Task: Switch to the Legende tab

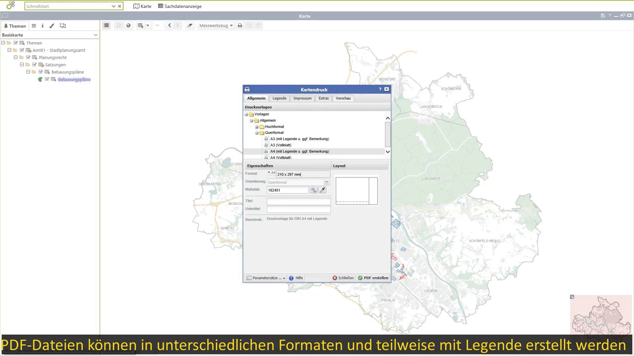Action: pyautogui.click(x=279, y=98)
